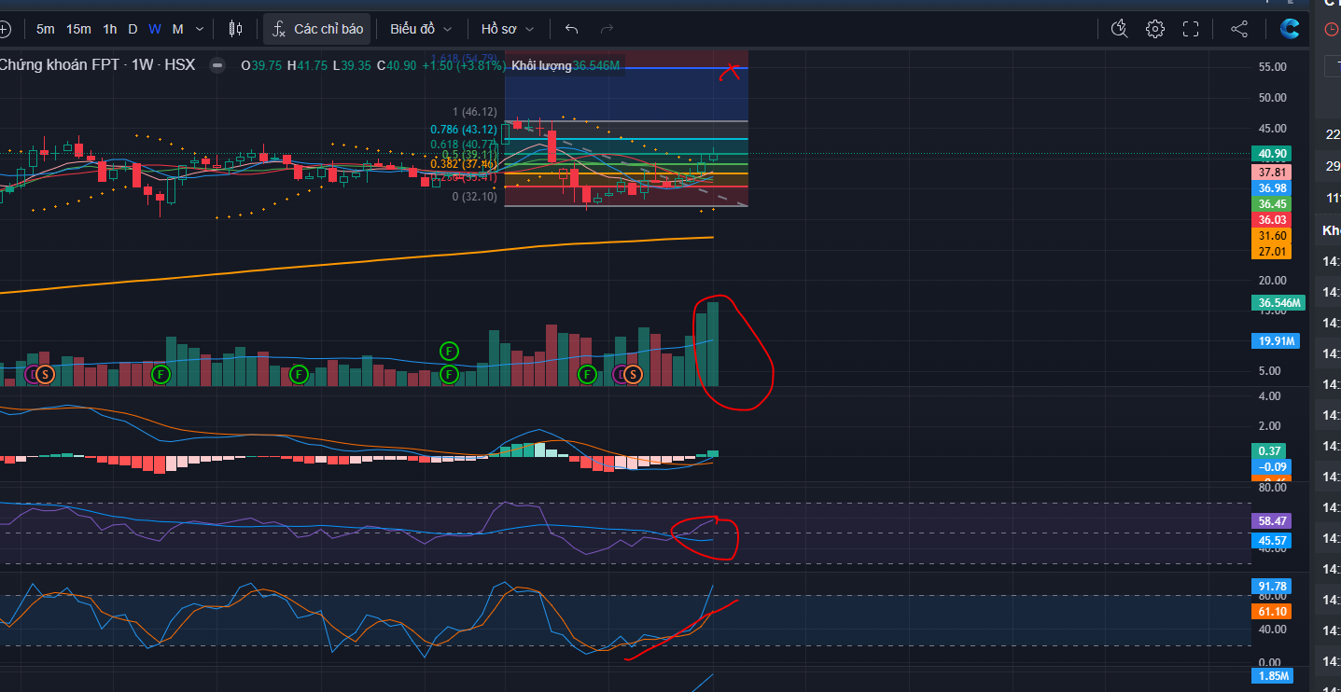Click the 0 (32.10) Fibonacci label
Viewport: 1341px width, 692px height.
click(475, 197)
